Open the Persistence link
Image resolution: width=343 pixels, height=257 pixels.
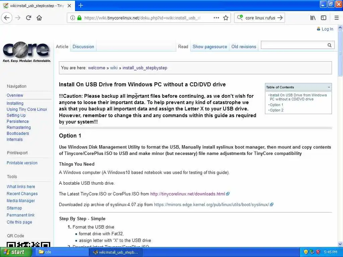click(18, 121)
